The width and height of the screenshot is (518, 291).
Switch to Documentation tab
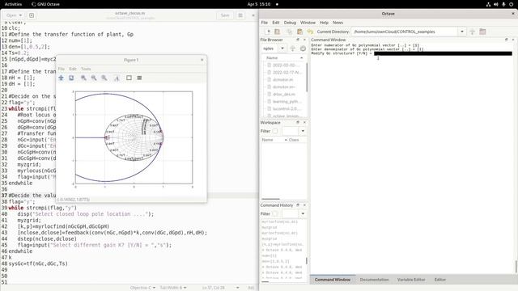pos(374,280)
